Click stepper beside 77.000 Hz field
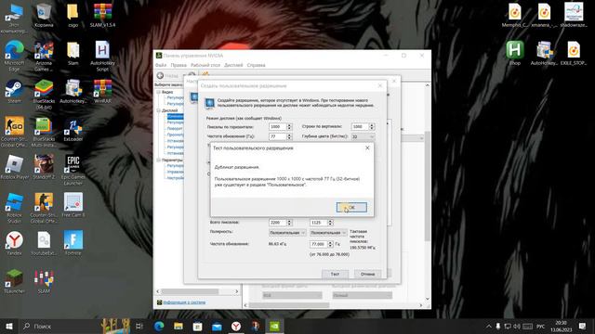Viewport: 595px width, 334px height. tap(331, 244)
